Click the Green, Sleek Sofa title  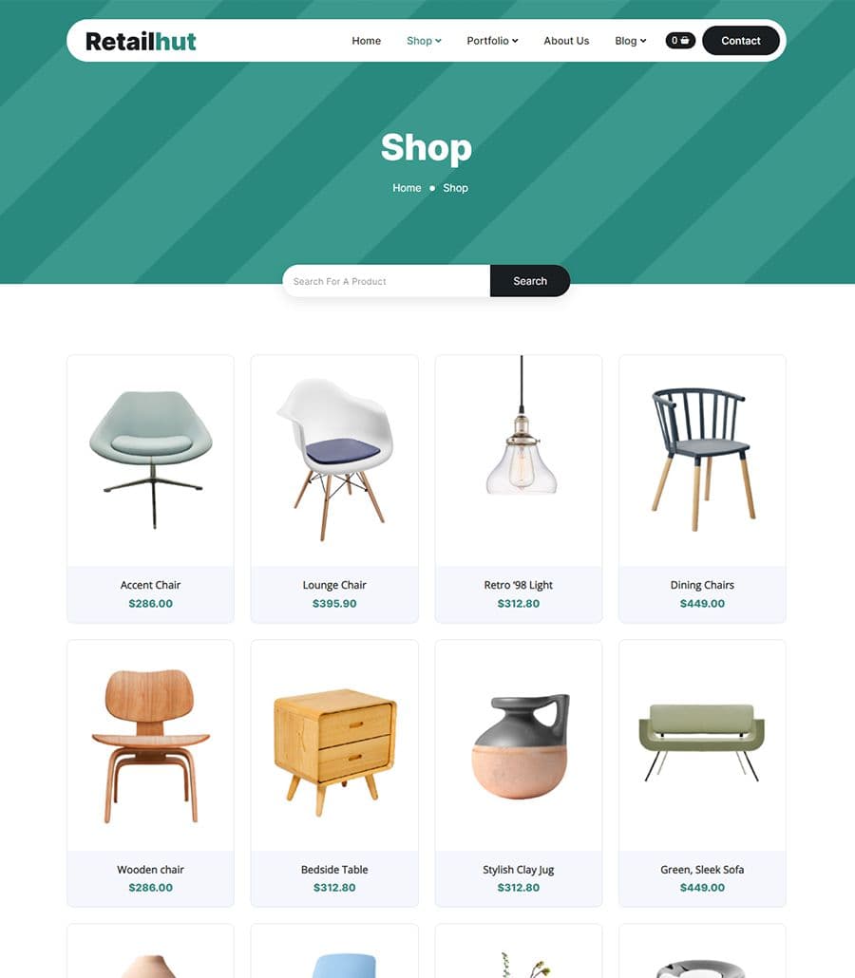(x=702, y=870)
